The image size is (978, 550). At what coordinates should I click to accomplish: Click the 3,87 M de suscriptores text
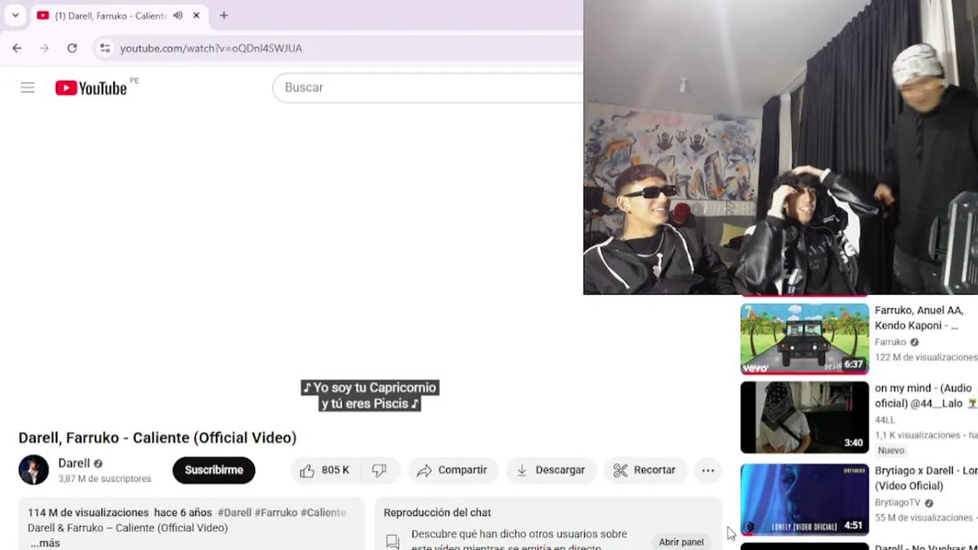105,479
